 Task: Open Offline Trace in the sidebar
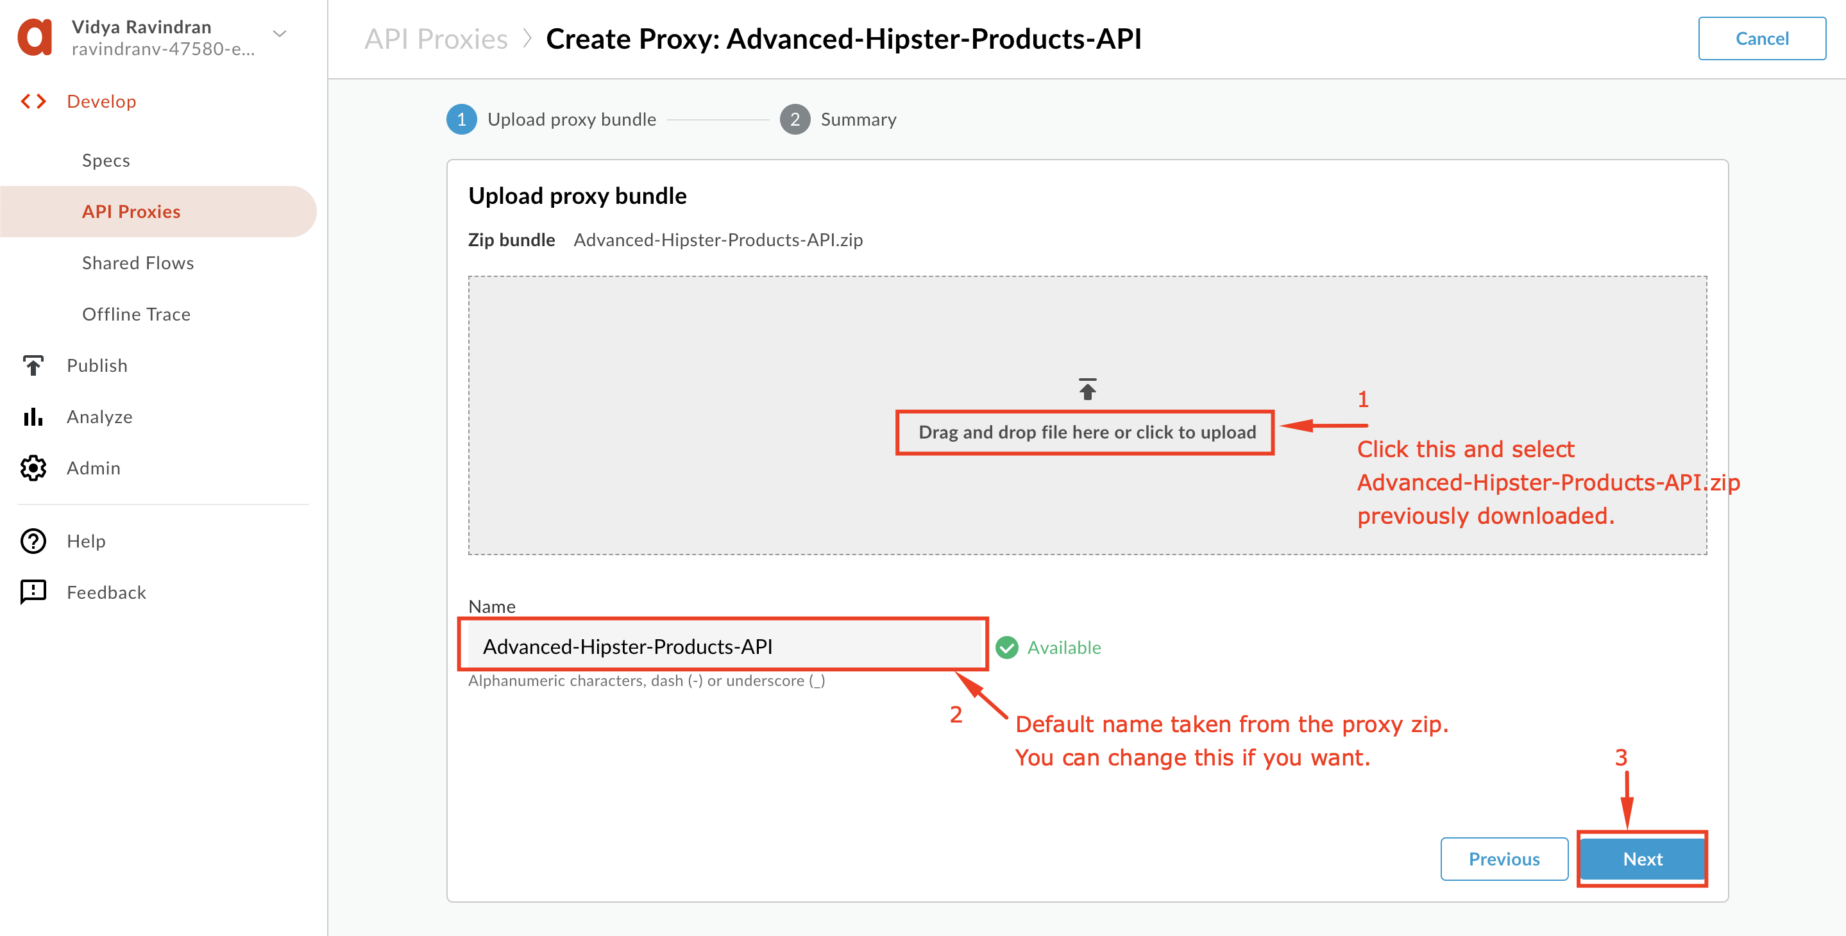[136, 313]
